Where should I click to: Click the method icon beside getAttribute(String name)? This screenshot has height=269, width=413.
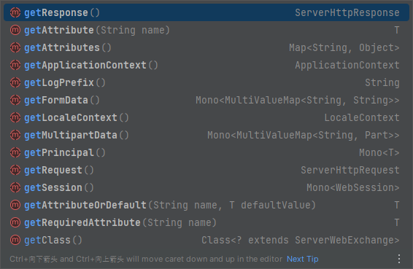coord(15,30)
